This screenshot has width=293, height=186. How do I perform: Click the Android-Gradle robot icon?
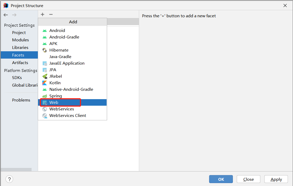tap(45, 37)
